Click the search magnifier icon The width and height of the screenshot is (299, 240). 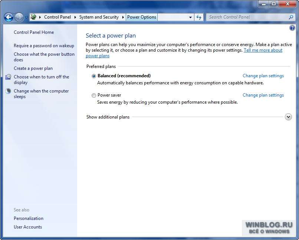tap(291, 17)
